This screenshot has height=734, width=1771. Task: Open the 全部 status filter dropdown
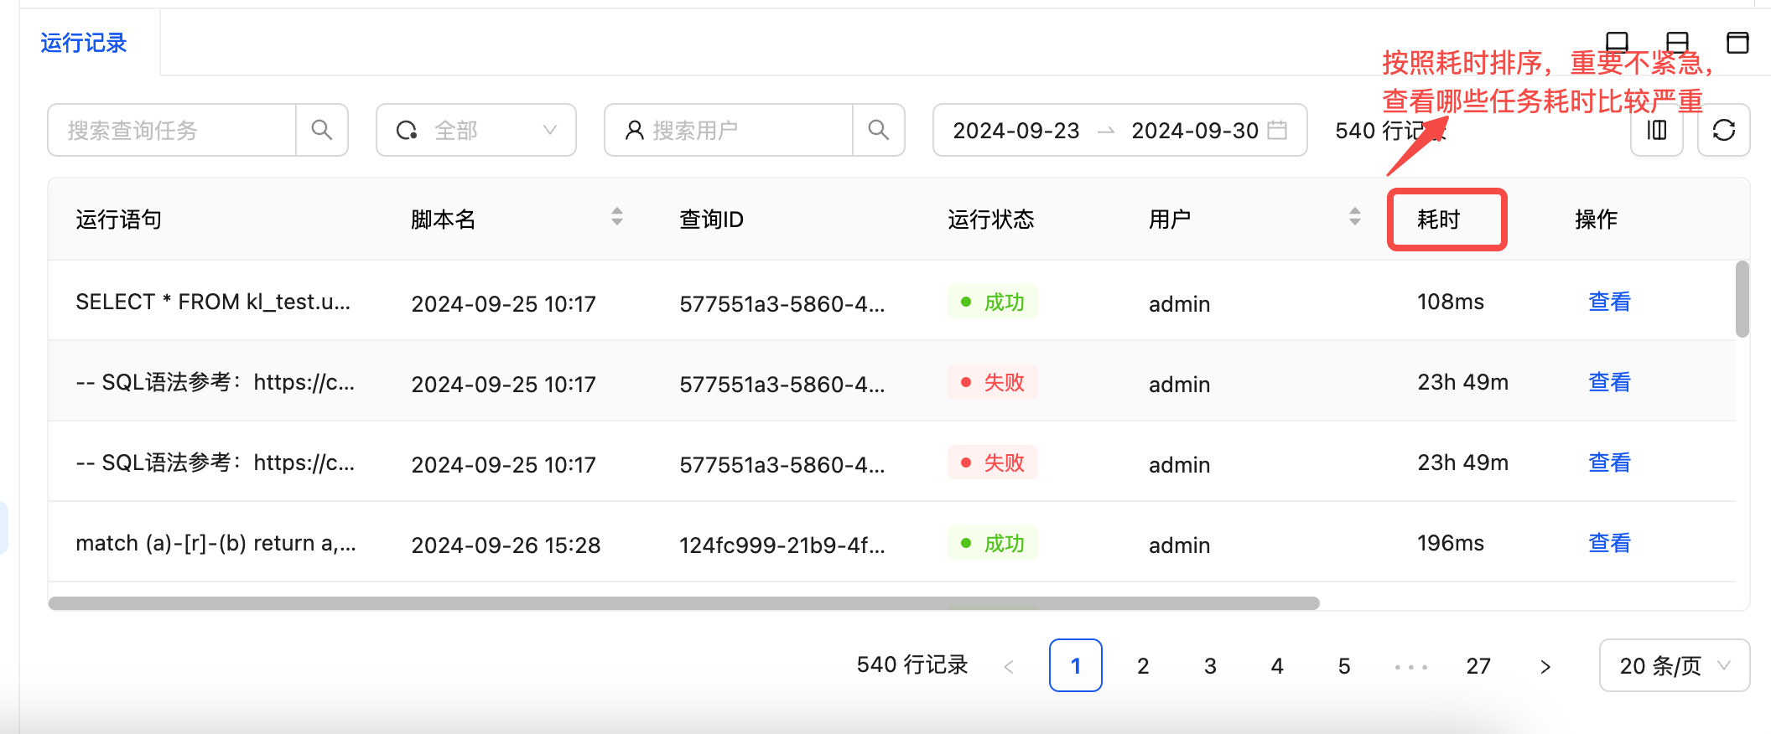tap(476, 130)
